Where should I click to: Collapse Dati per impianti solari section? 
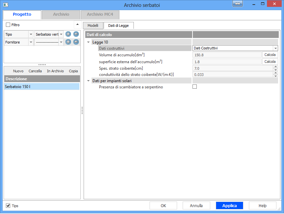pos(89,81)
